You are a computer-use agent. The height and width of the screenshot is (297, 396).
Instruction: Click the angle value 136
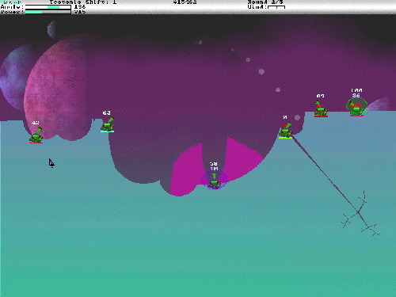pos(80,7)
